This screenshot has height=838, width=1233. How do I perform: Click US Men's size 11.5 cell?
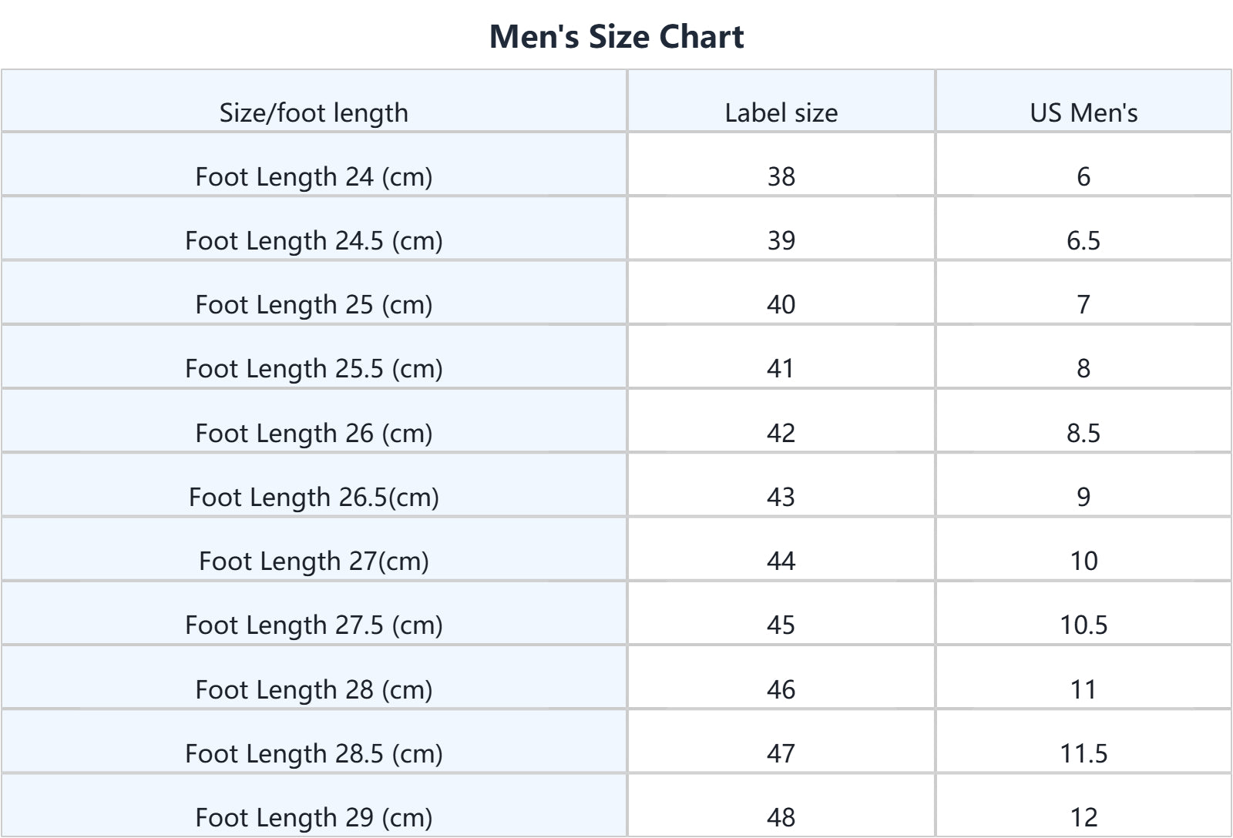(1083, 753)
